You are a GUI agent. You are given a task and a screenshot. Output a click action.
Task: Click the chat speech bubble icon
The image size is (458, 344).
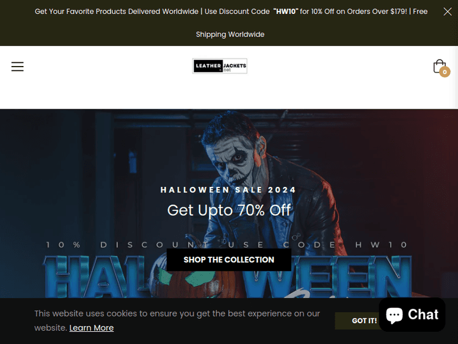[x=394, y=315]
